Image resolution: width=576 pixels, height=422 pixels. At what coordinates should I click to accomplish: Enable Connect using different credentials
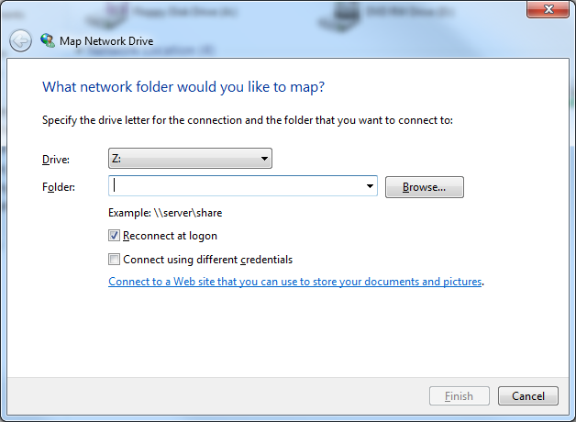(x=114, y=260)
